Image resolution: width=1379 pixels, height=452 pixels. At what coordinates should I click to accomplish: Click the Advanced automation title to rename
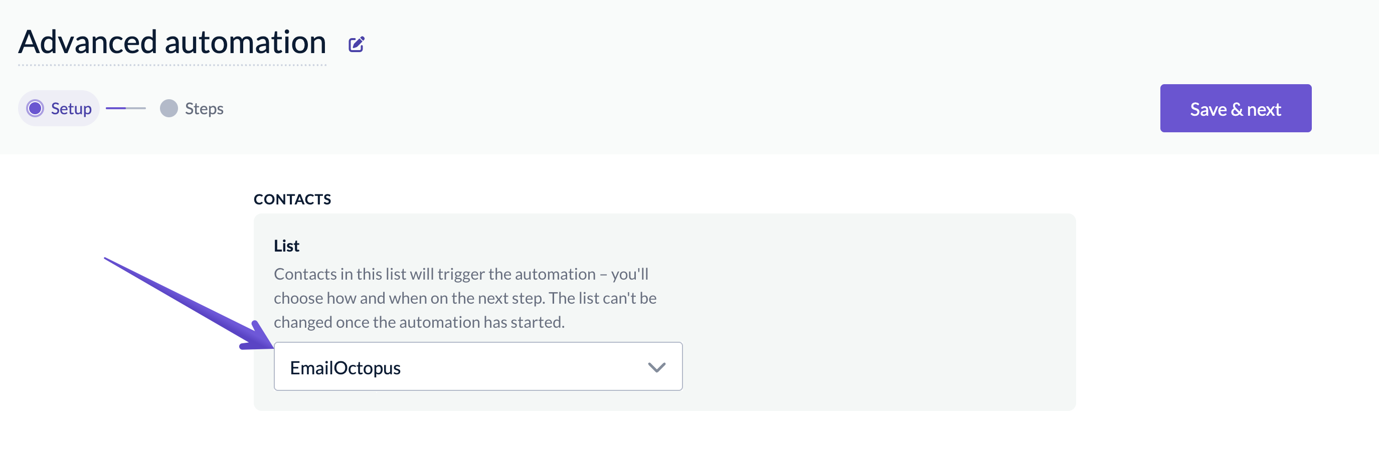click(172, 42)
